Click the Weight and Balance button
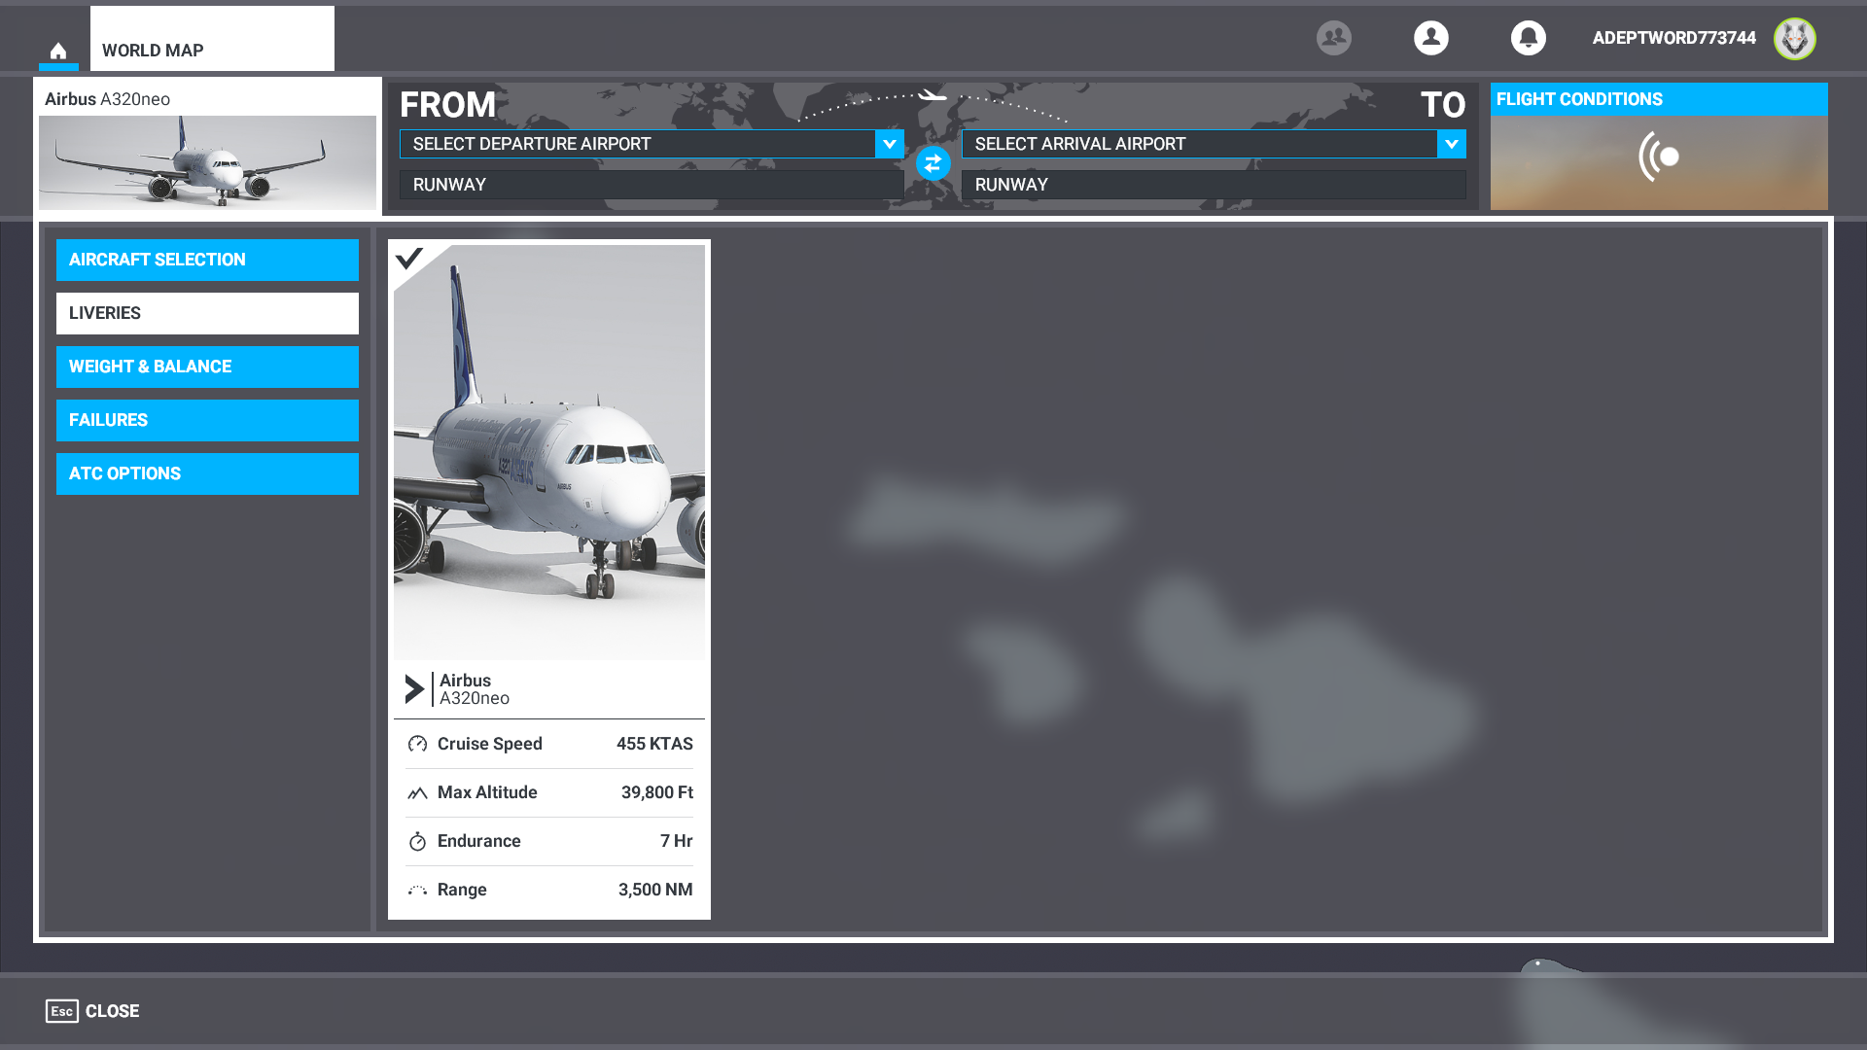This screenshot has width=1867, height=1050. pyautogui.click(x=208, y=366)
